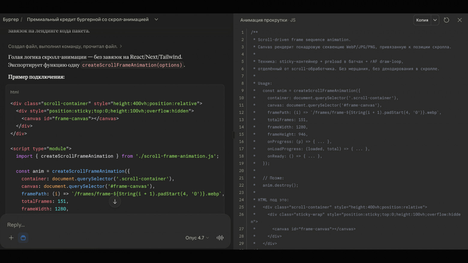The height and width of the screenshot is (263, 468).
Task: Open dropdown arrow next to Копия
Action: pyautogui.click(x=435, y=20)
